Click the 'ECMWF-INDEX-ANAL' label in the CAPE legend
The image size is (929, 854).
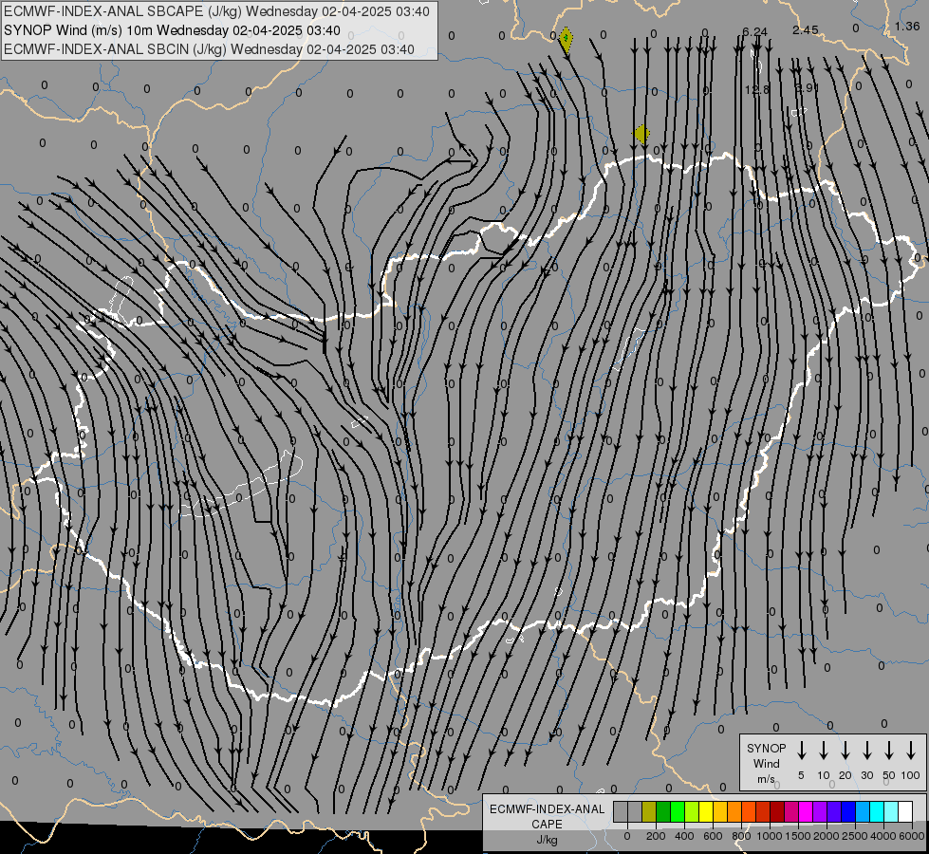click(547, 809)
